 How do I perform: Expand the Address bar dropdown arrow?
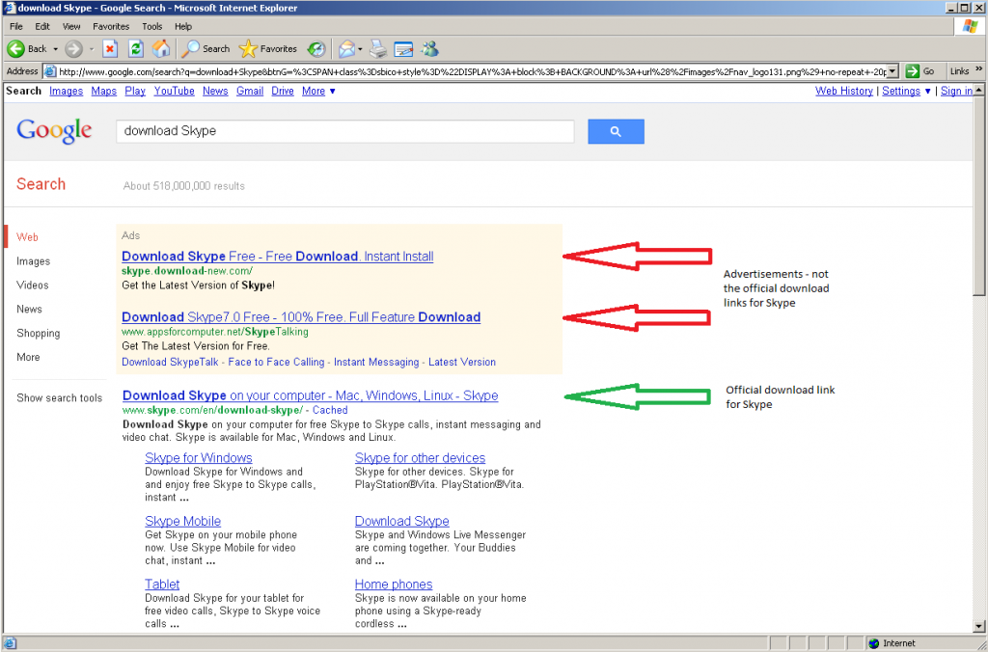(892, 71)
